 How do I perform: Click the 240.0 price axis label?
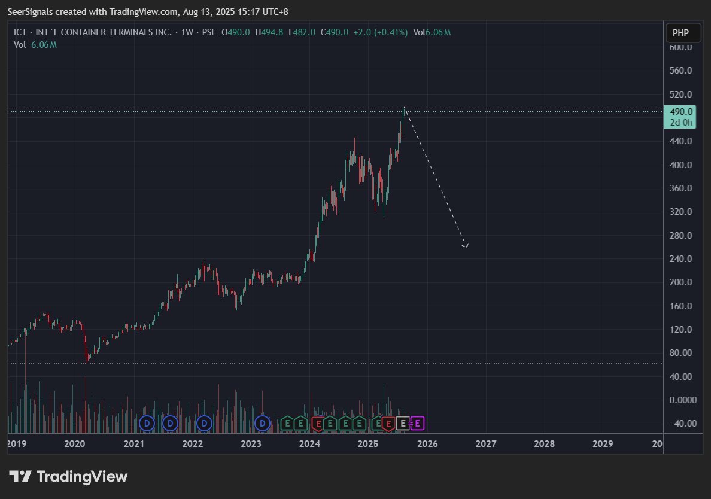[x=680, y=259]
